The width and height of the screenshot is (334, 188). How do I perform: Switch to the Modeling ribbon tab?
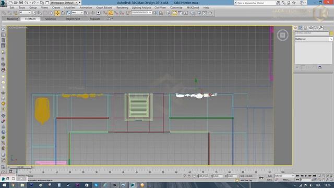click(x=13, y=19)
